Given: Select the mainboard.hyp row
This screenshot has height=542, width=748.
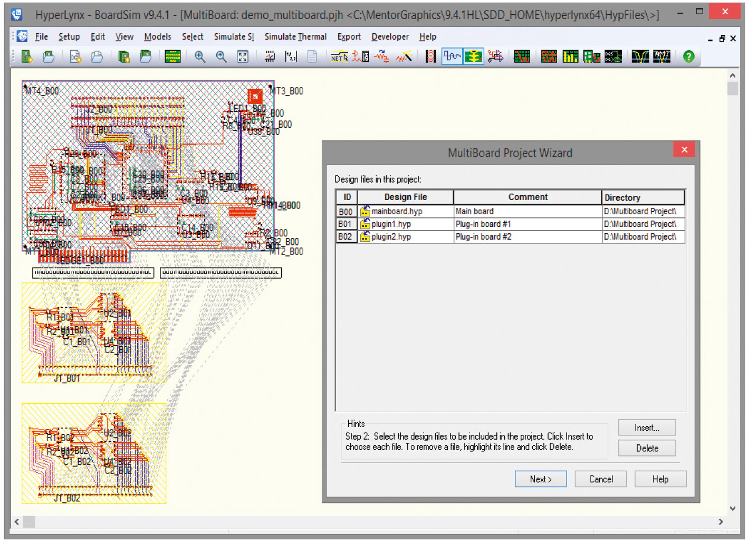Looking at the screenshot, I should point(397,212).
